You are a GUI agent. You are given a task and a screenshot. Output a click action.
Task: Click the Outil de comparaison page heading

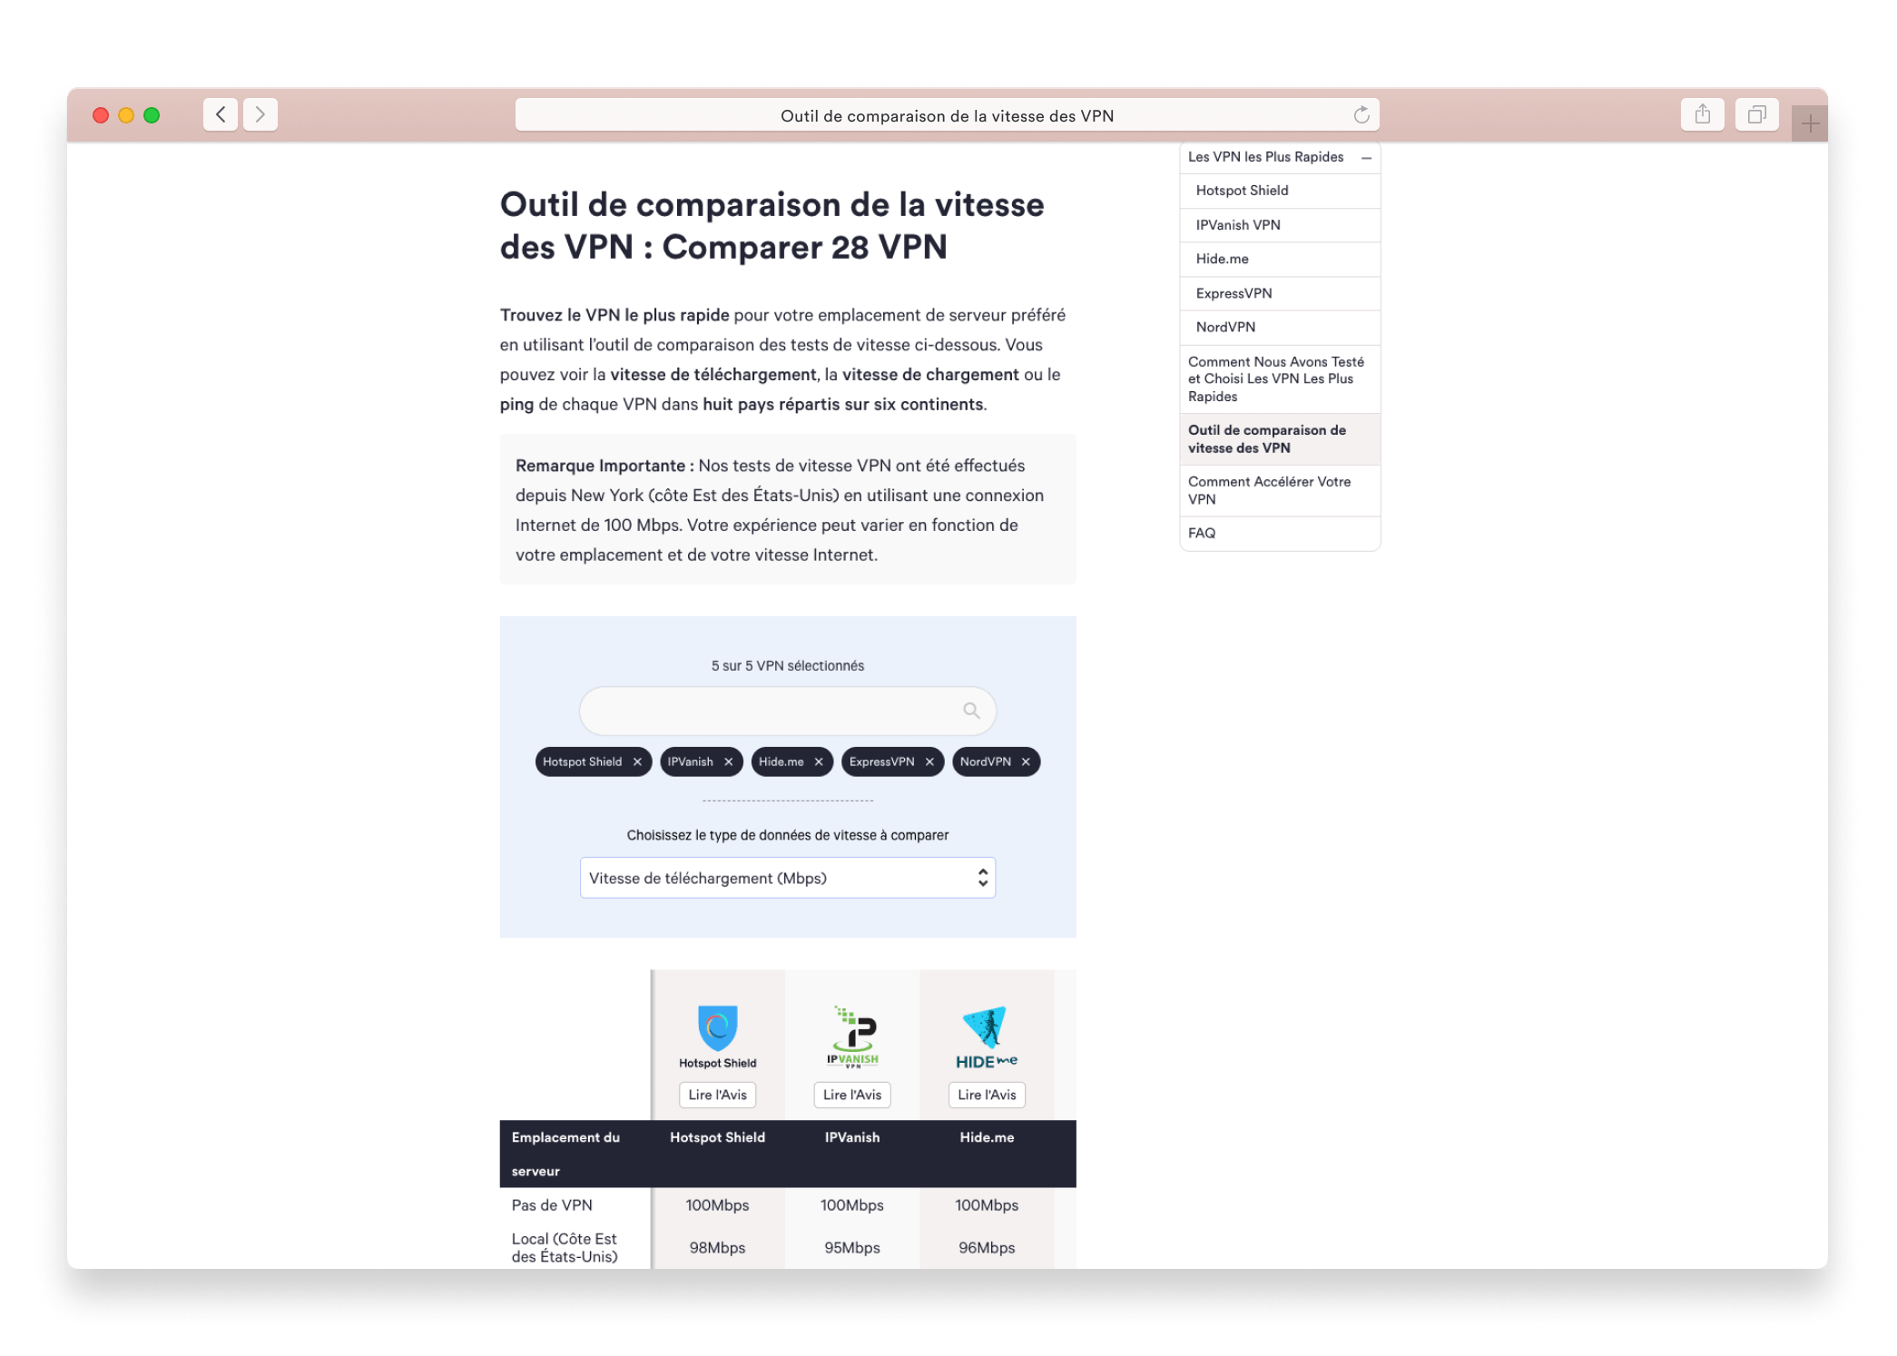(x=772, y=226)
